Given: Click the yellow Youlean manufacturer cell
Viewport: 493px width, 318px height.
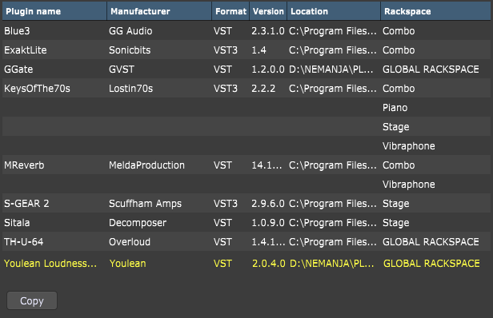Looking at the screenshot, I should click(x=128, y=264).
